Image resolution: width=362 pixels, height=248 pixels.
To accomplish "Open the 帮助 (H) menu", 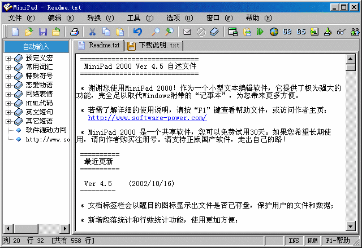I will click(259, 18).
